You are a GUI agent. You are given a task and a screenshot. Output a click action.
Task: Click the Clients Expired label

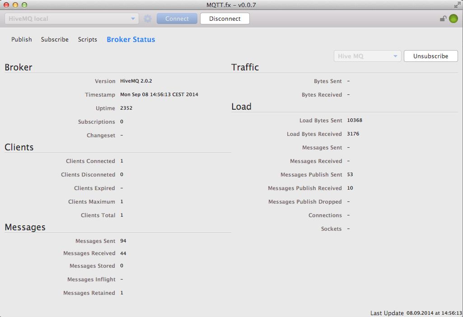coord(94,188)
